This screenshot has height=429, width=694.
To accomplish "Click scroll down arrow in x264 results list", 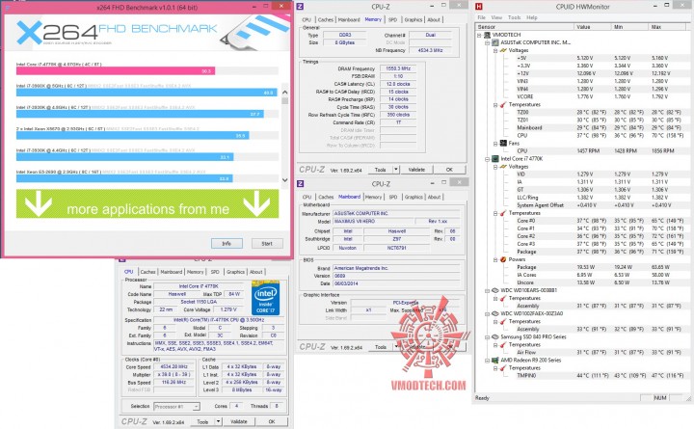I will (x=284, y=179).
